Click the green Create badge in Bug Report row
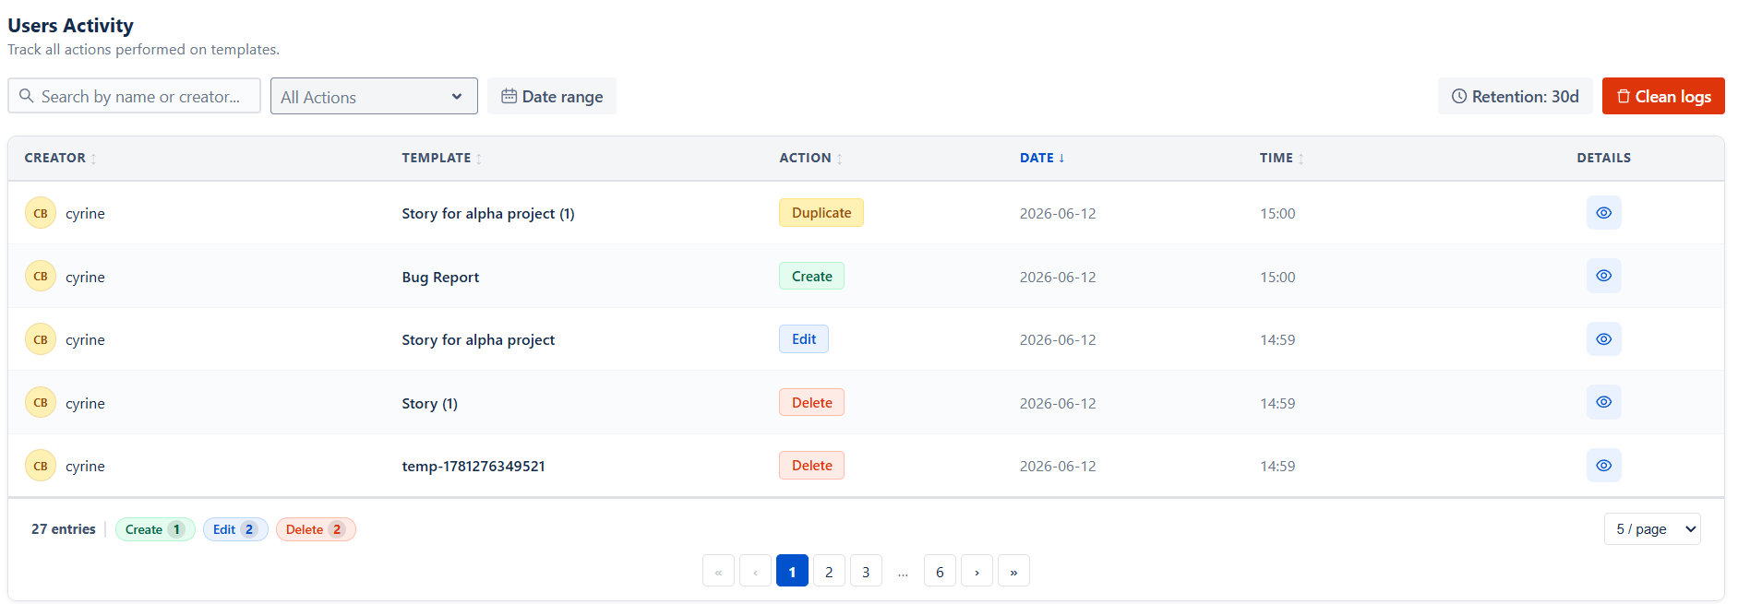1738x604 pixels. pyautogui.click(x=811, y=276)
